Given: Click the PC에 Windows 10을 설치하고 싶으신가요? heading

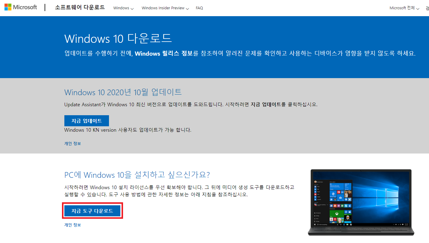Looking at the screenshot, I should (x=137, y=175).
